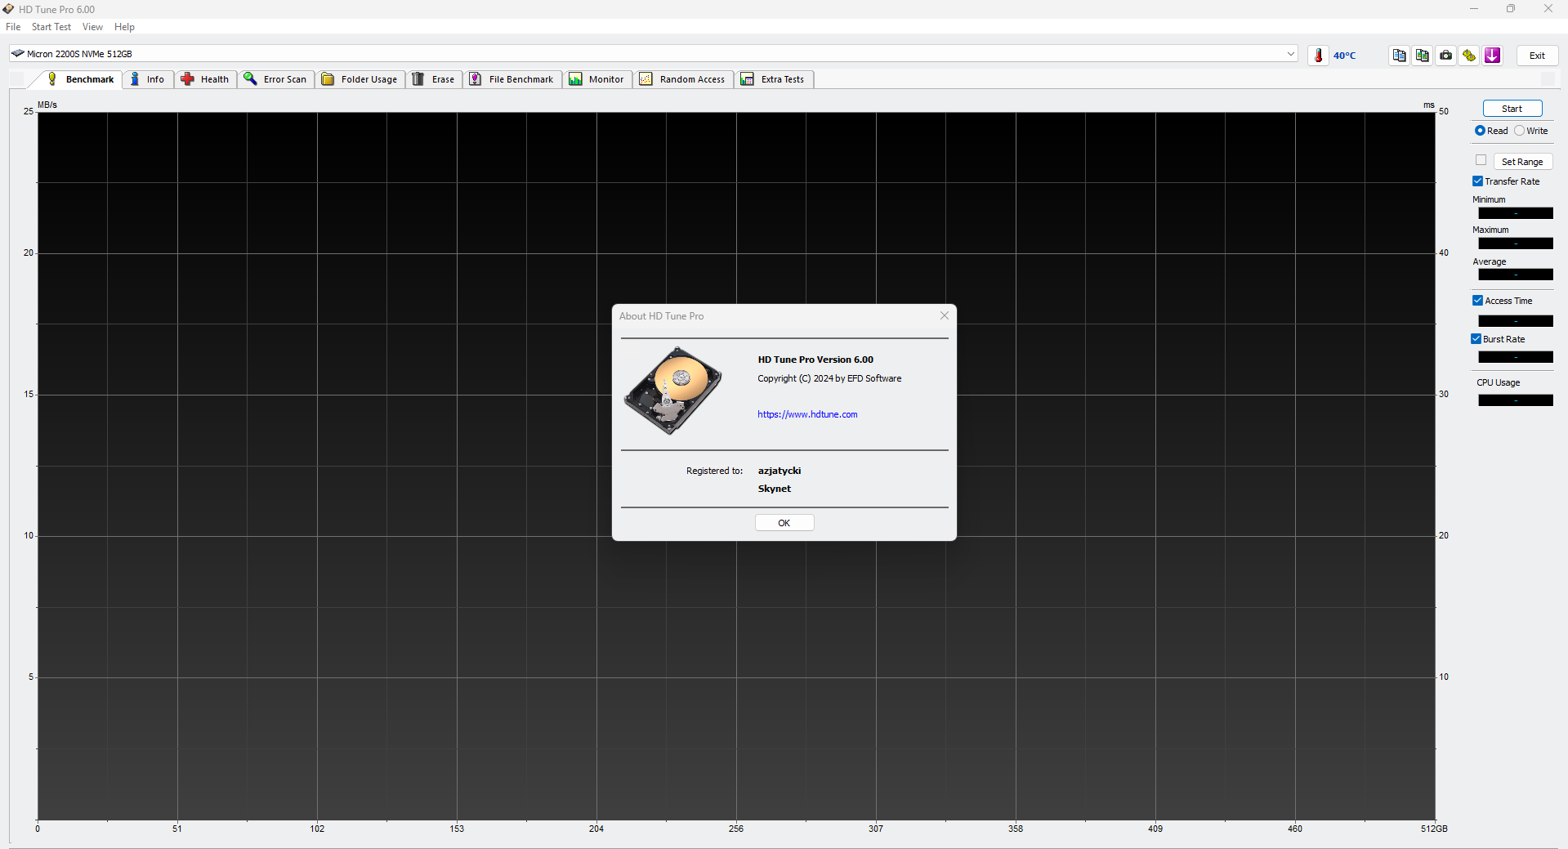Uncheck the Burst Rate checkbox
The height and width of the screenshot is (849, 1568).
1476,339
